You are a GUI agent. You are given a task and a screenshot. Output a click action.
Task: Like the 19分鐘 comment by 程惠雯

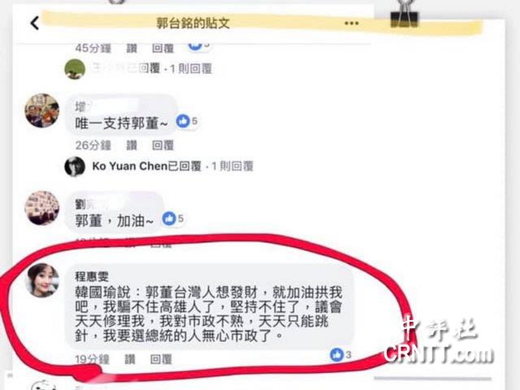click(x=130, y=359)
